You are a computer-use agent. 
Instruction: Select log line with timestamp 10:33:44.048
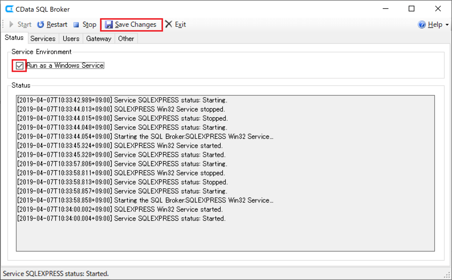tap(122, 127)
